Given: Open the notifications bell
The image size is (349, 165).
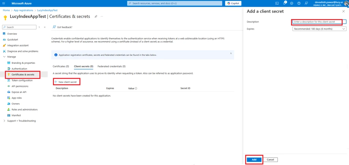Looking at the screenshot, I should 284,3.
